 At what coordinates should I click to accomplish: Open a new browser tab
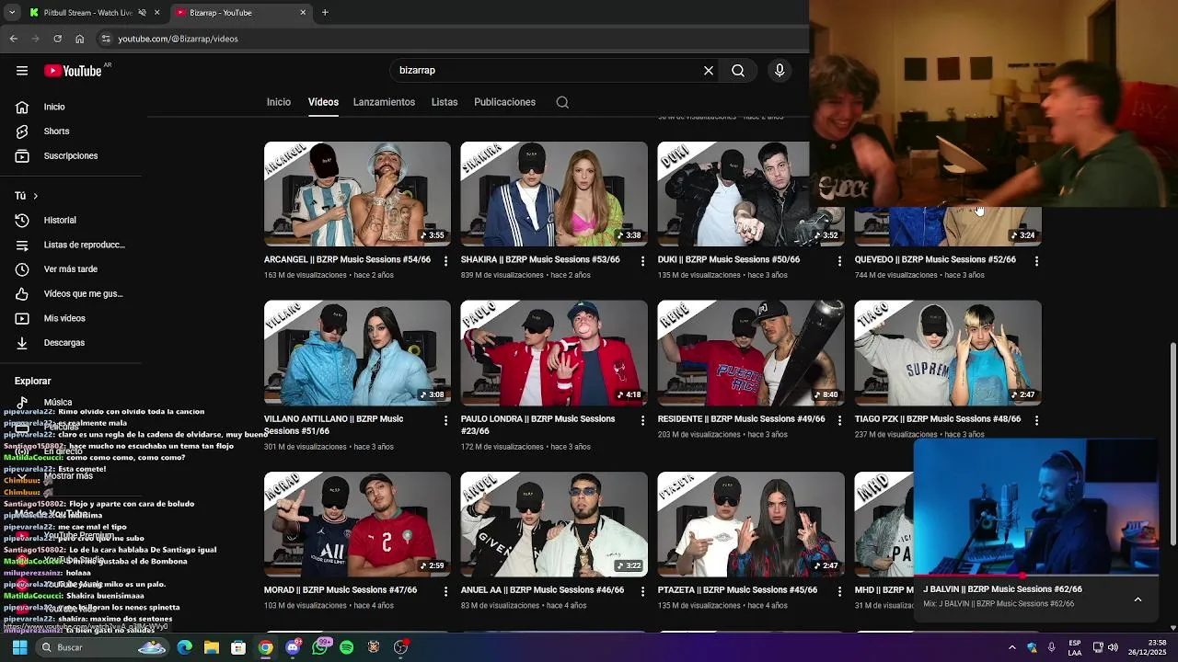click(x=325, y=13)
